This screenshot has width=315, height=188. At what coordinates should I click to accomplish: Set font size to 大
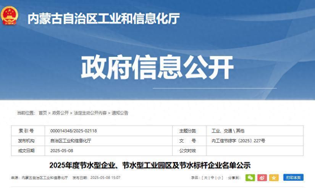coord(206,178)
